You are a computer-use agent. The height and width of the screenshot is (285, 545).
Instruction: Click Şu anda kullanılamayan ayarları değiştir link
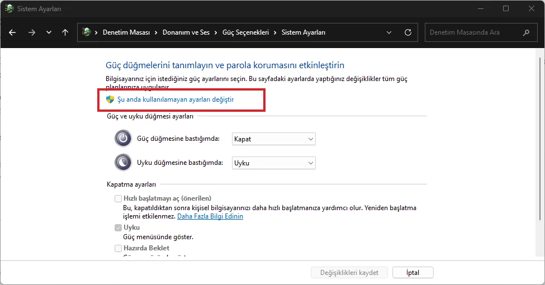pos(176,99)
